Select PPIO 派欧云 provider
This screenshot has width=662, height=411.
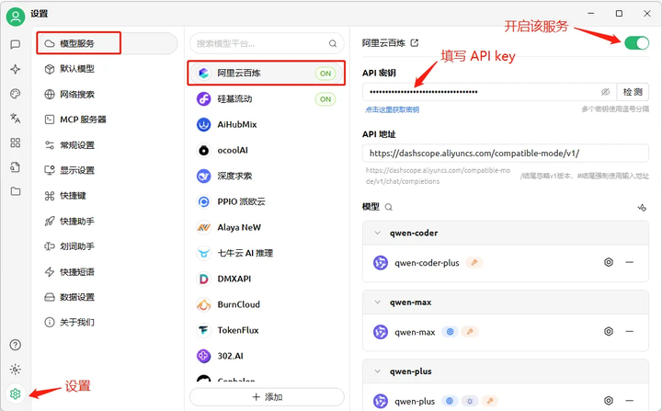coord(267,201)
